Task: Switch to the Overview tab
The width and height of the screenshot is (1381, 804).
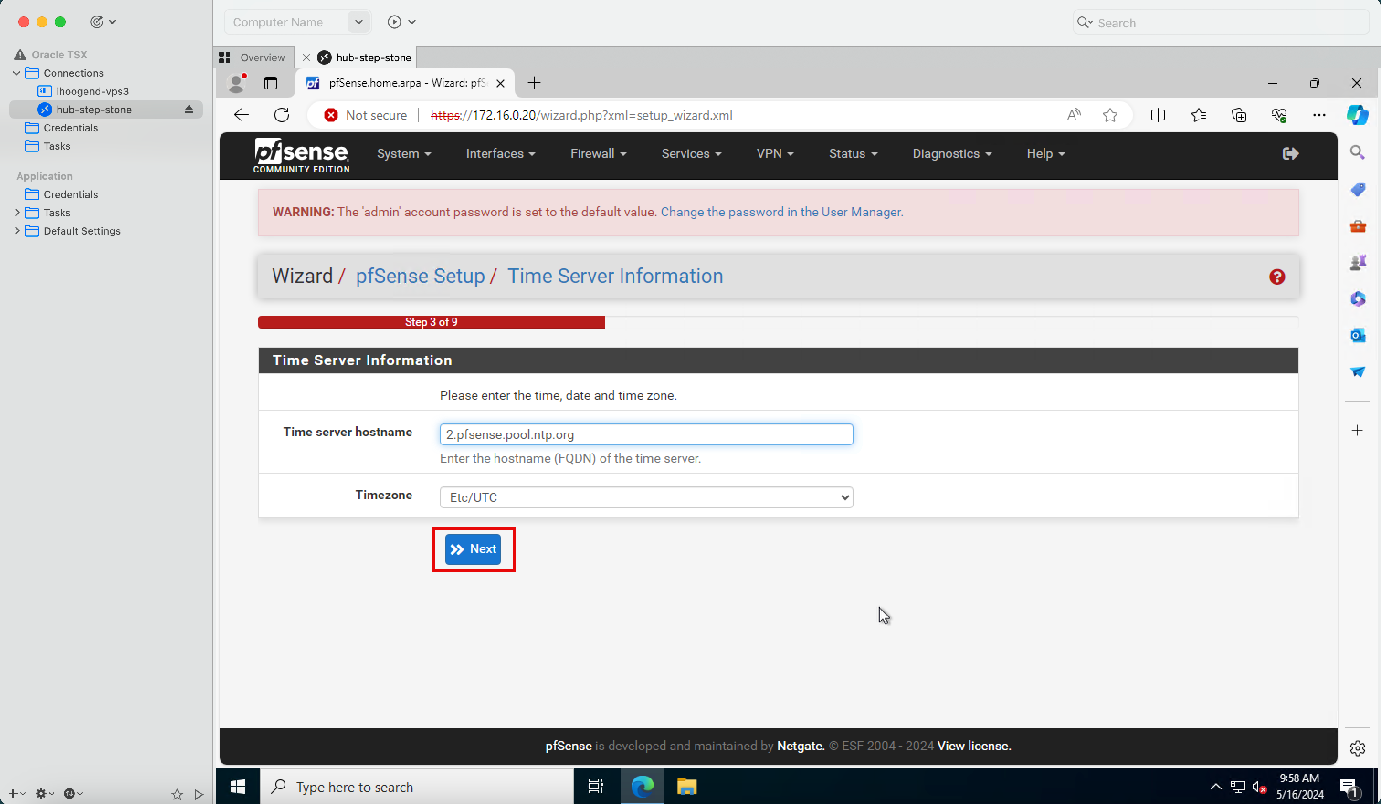Action: (x=253, y=57)
